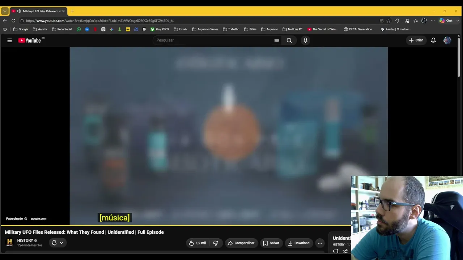This screenshot has width=463, height=260.
Task: Open the colorful star bookmark icon
Action: (111, 29)
